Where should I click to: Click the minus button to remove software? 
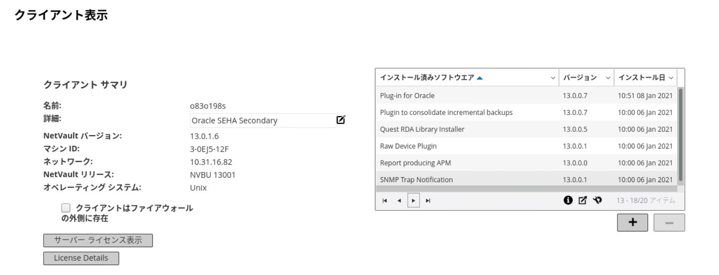[x=669, y=223]
